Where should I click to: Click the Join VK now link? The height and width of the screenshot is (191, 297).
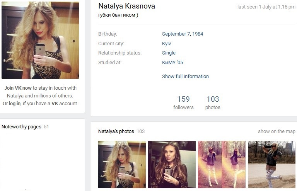[x=18, y=88]
